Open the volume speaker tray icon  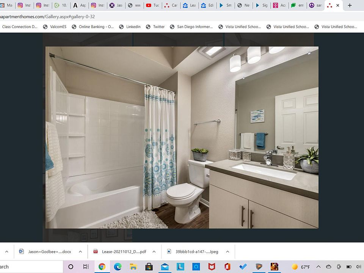pyautogui.click(x=359, y=267)
